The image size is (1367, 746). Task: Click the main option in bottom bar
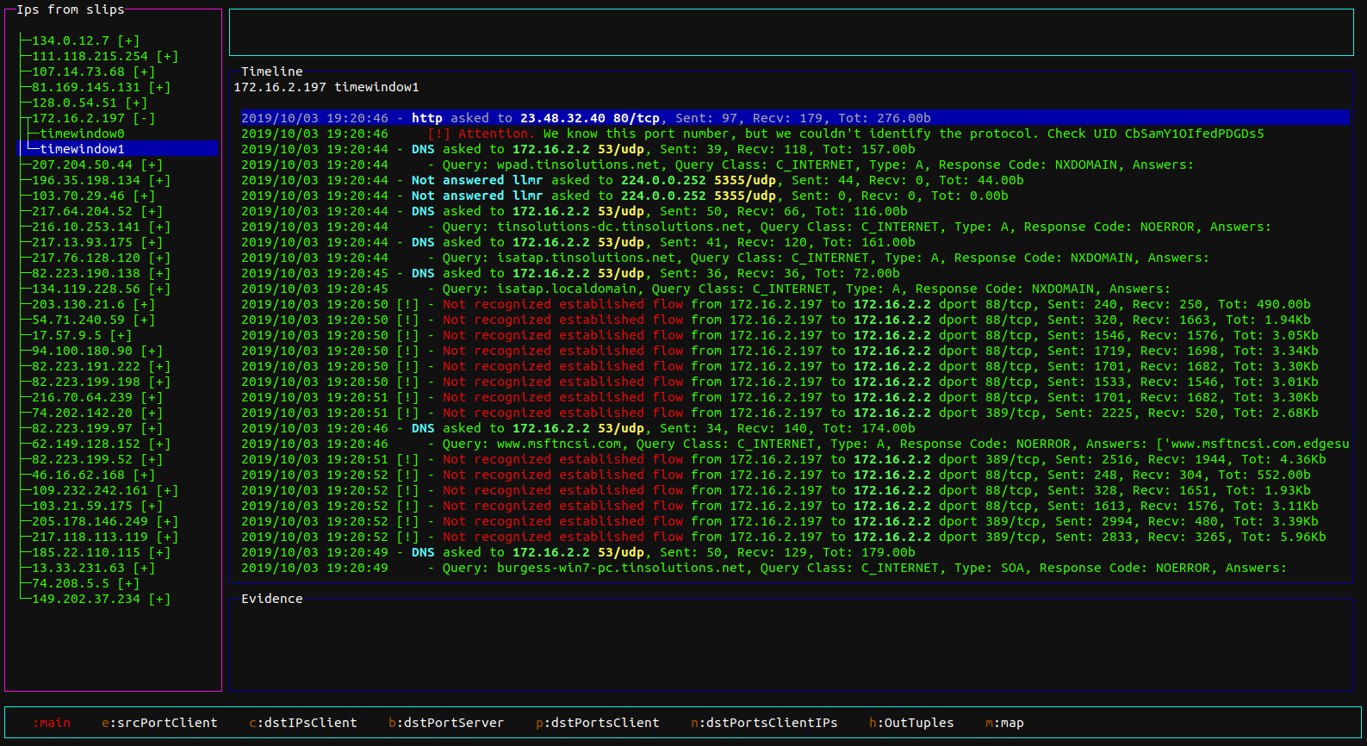click(52, 723)
